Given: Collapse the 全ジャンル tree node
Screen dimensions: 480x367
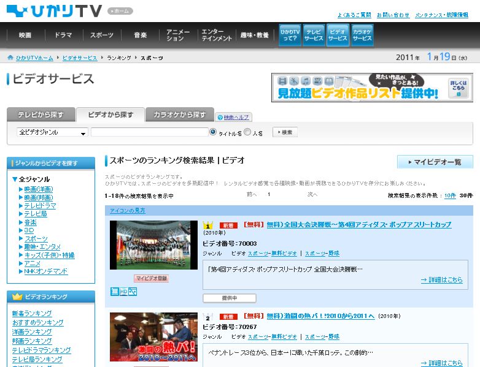Looking at the screenshot, I should pyautogui.click(x=14, y=180).
